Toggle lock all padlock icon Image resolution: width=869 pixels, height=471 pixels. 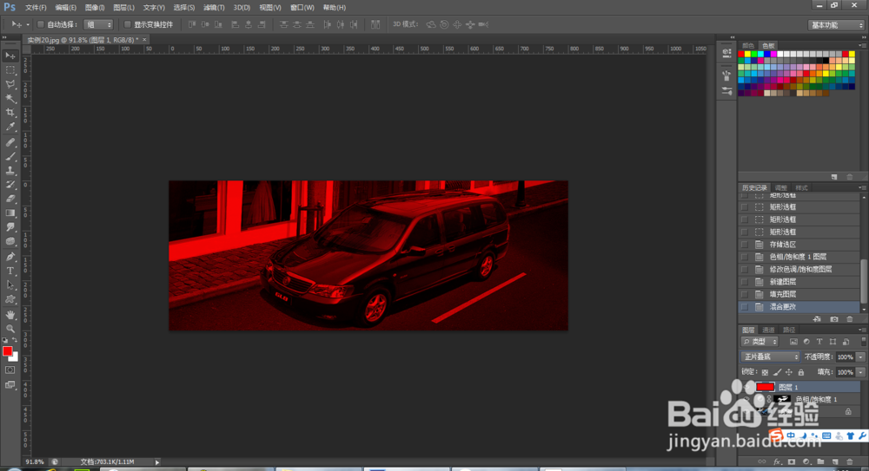801,372
